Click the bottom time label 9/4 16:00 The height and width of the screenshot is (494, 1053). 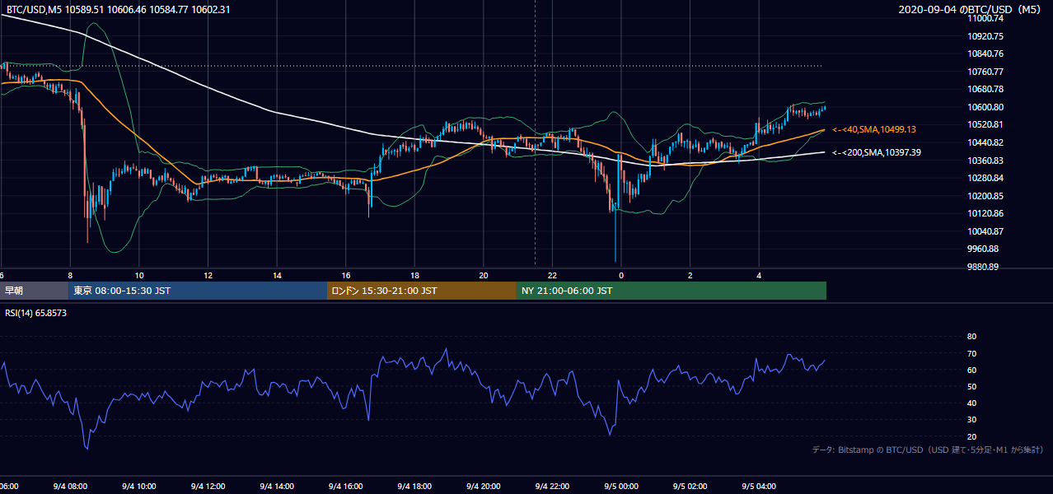click(x=345, y=487)
